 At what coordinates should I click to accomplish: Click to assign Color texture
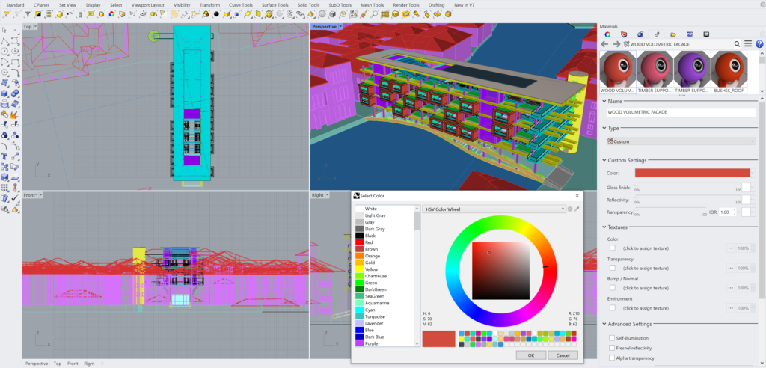point(646,248)
